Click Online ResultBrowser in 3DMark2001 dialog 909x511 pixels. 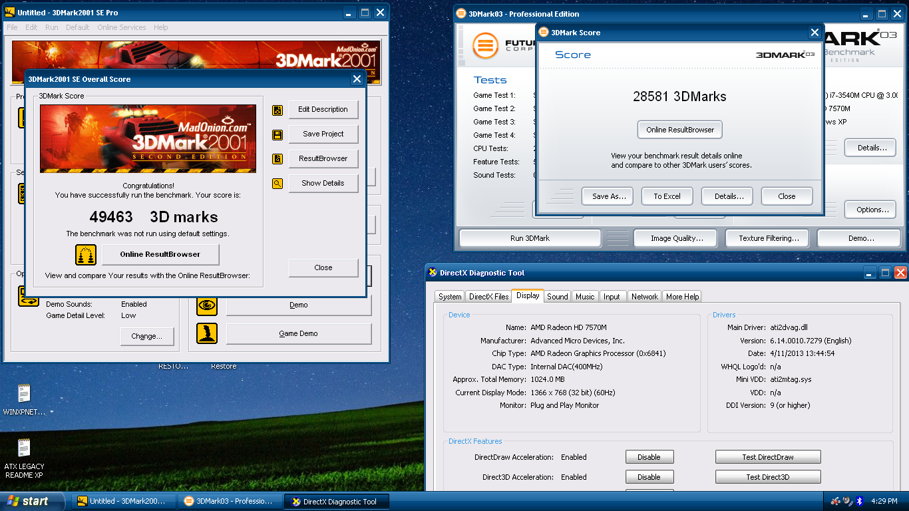pos(160,255)
